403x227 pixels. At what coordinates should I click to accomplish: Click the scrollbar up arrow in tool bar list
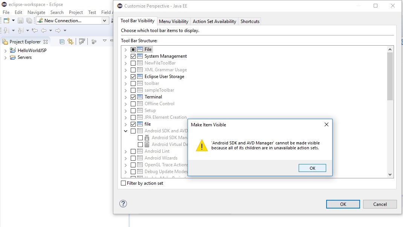pyautogui.click(x=390, y=49)
